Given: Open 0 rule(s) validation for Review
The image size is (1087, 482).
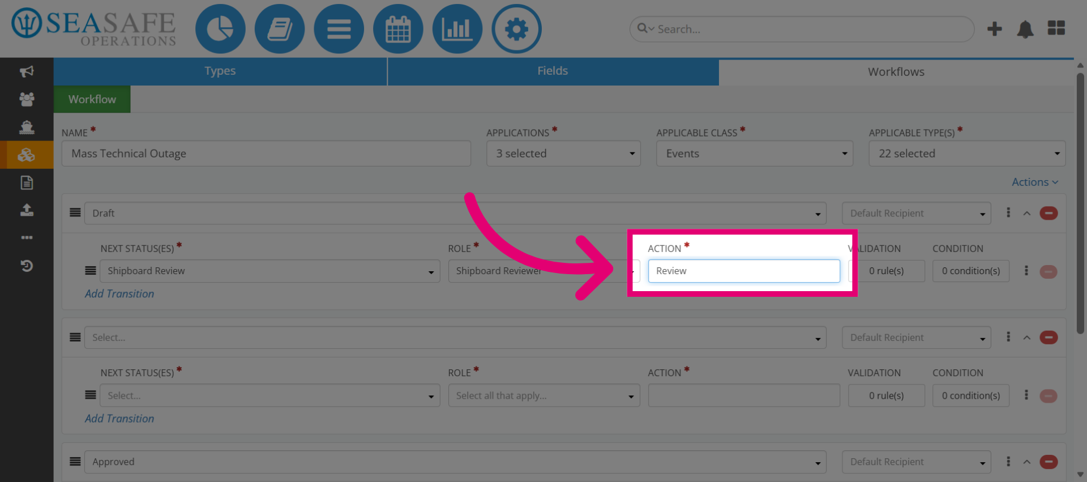Looking at the screenshot, I should (887, 271).
